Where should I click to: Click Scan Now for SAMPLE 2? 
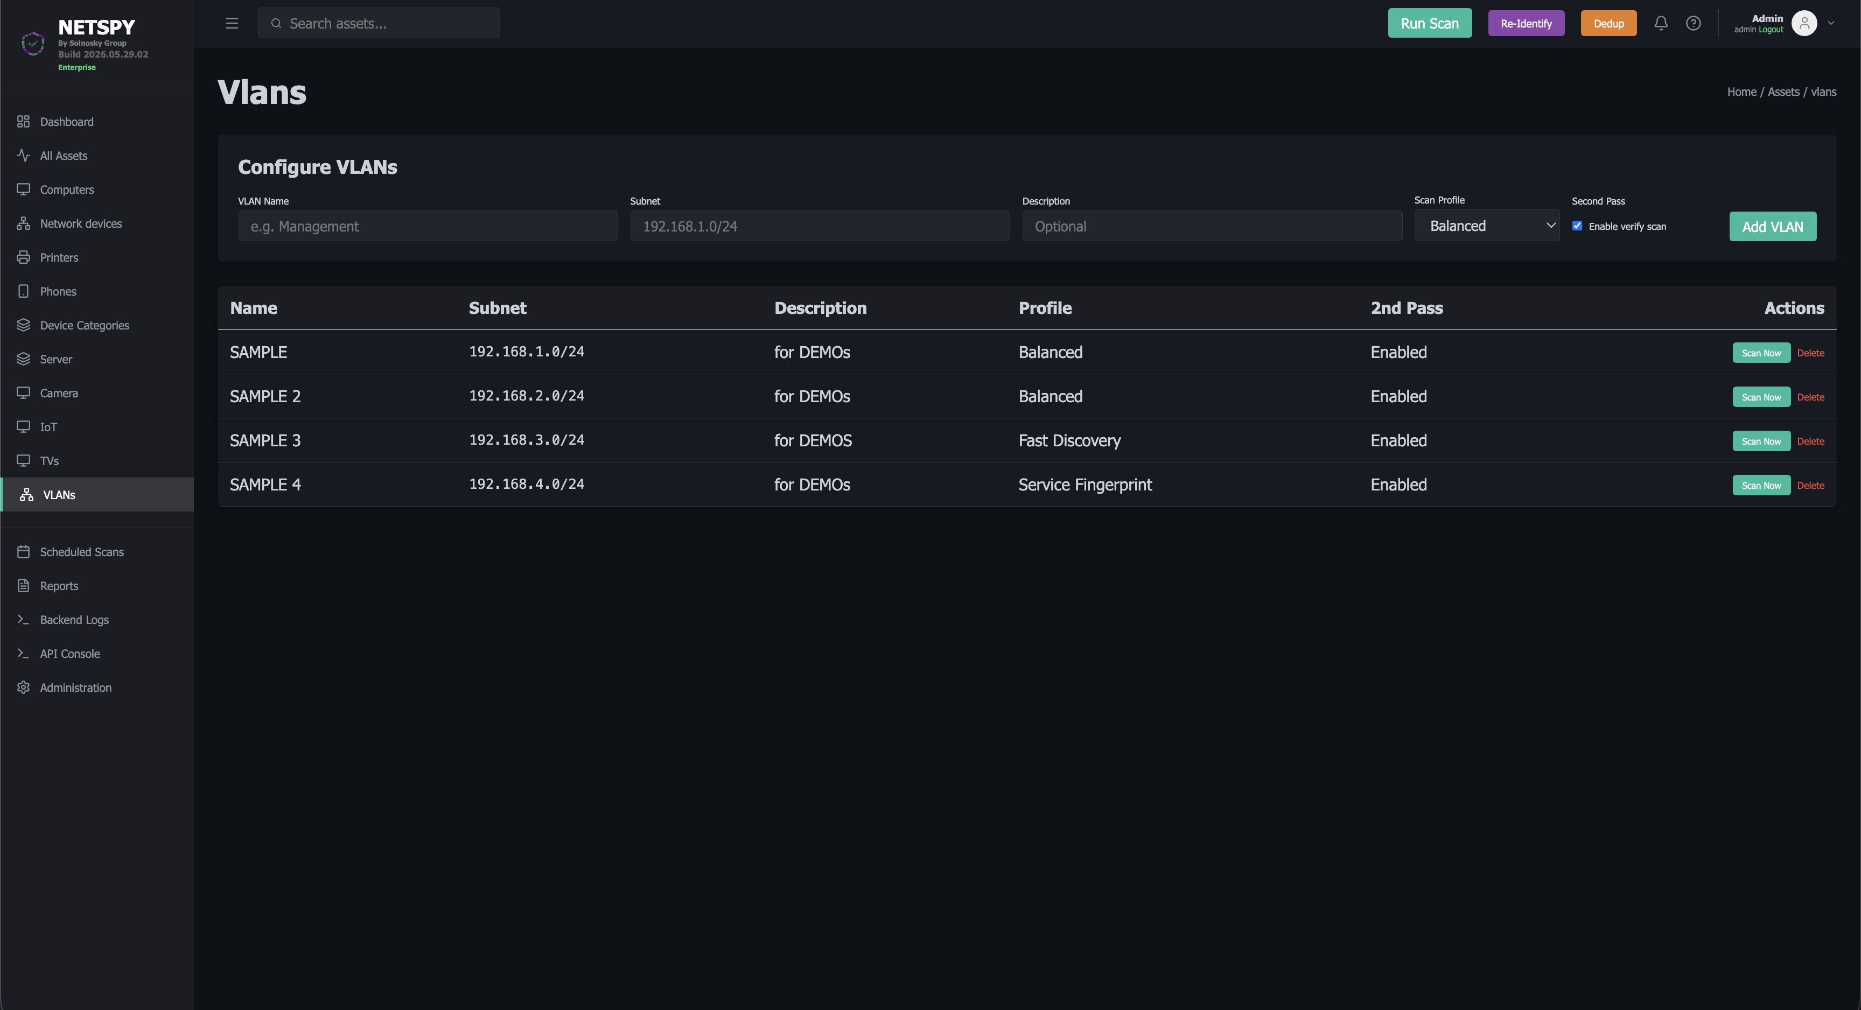1761,397
